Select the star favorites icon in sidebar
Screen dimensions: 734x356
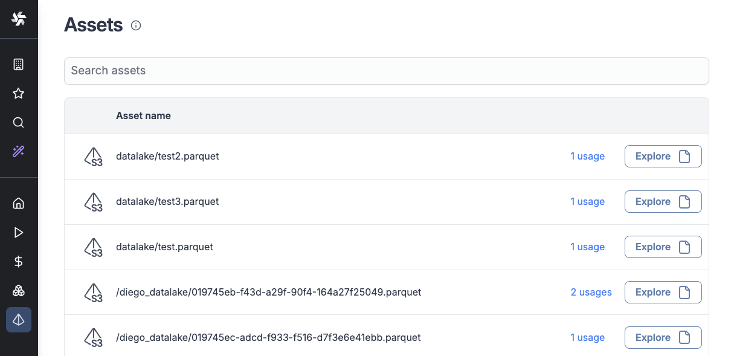pos(19,93)
